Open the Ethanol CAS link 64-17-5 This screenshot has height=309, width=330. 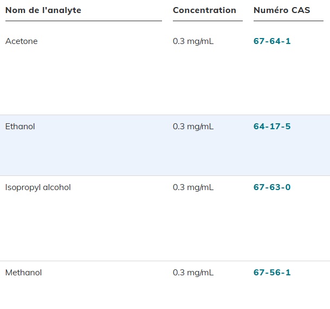tap(272, 127)
